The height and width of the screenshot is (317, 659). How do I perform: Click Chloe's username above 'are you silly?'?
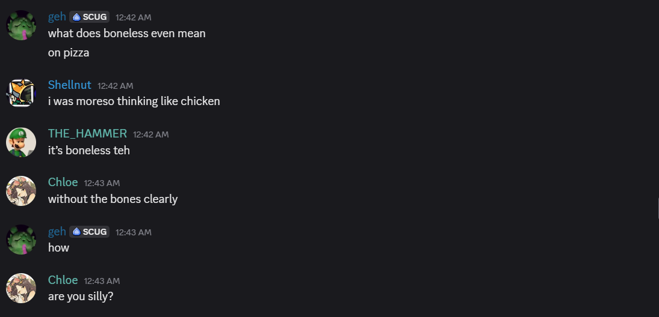63,280
